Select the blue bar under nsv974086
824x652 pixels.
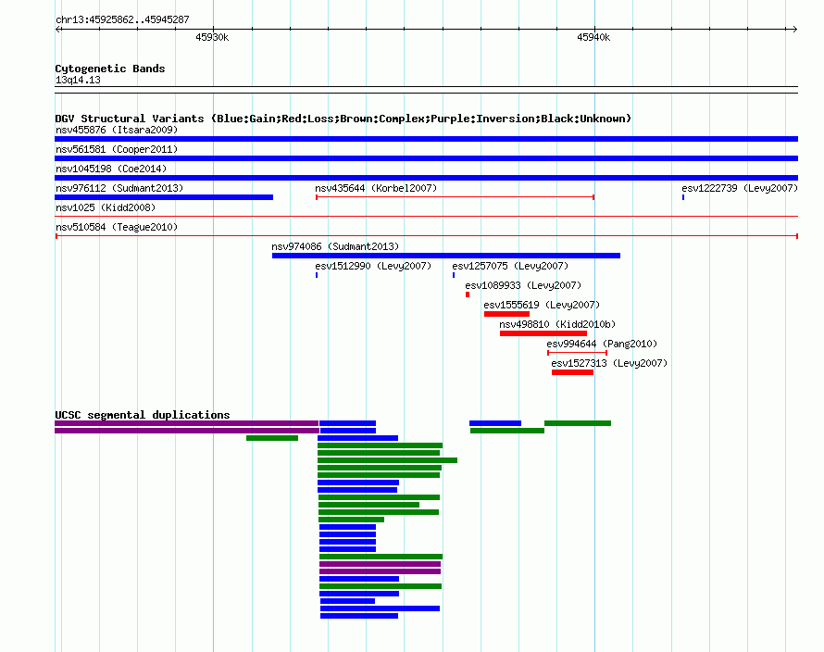446,256
